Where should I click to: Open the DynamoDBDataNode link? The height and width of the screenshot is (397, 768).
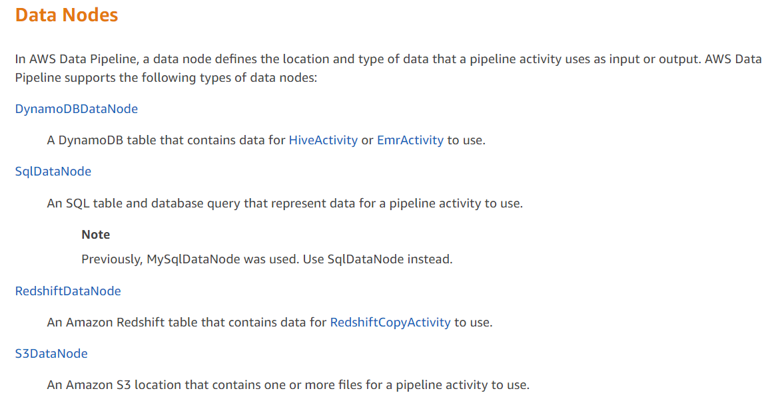pyautogui.click(x=77, y=109)
